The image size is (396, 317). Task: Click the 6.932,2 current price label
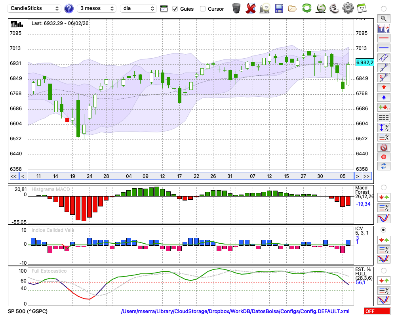pyautogui.click(x=364, y=62)
